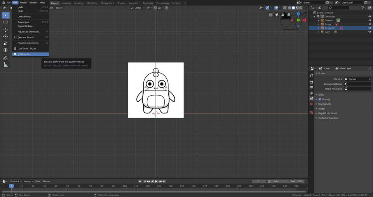Toggle Collection visibility eye icon
The width and height of the screenshot is (373, 197).
(370, 17)
